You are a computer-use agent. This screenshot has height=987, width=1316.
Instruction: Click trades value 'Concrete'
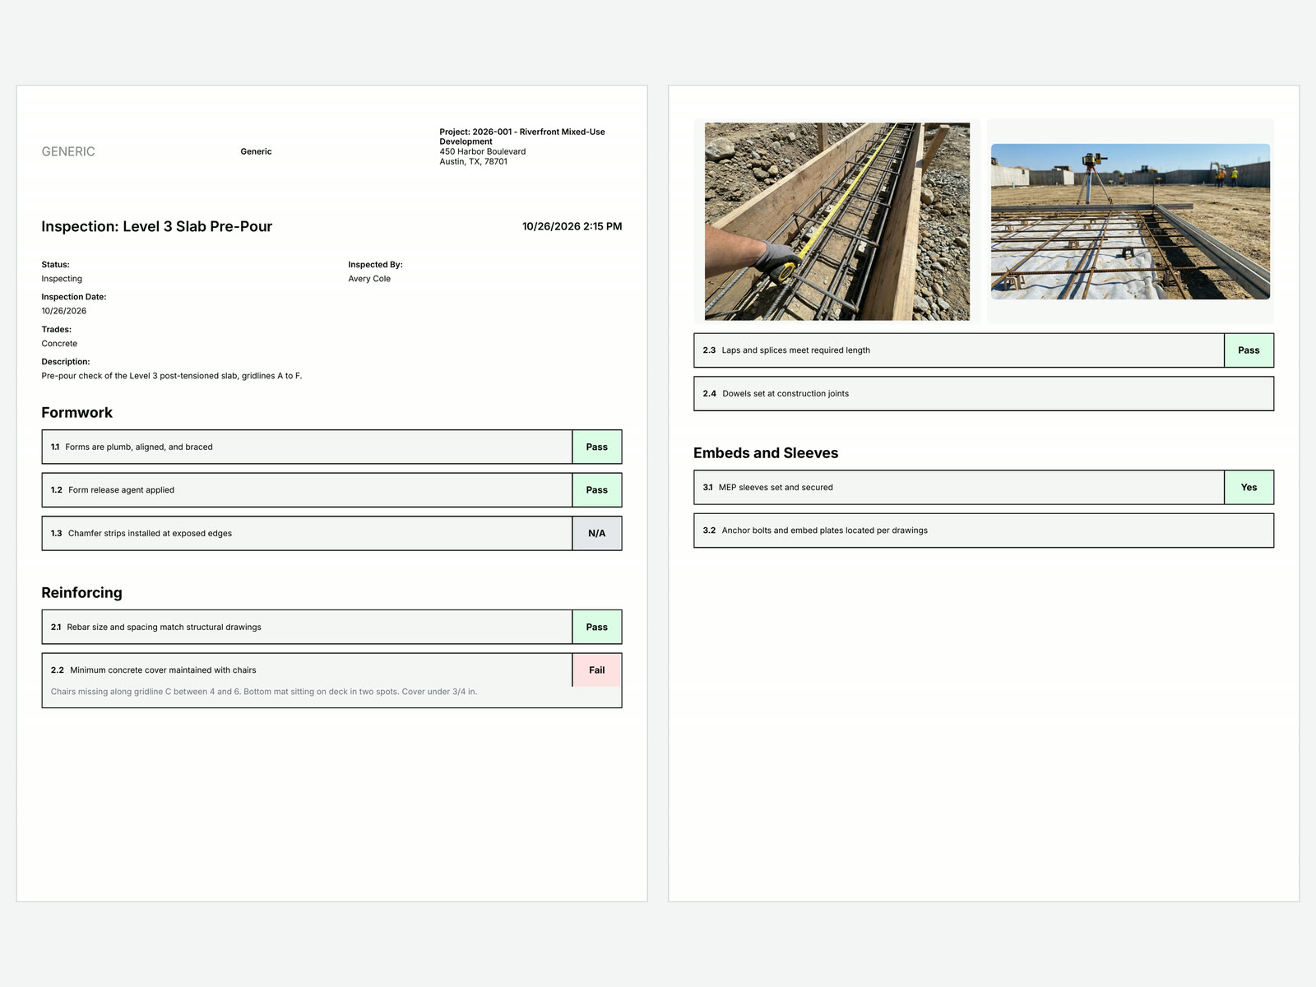pyautogui.click(x=59, y=344)
